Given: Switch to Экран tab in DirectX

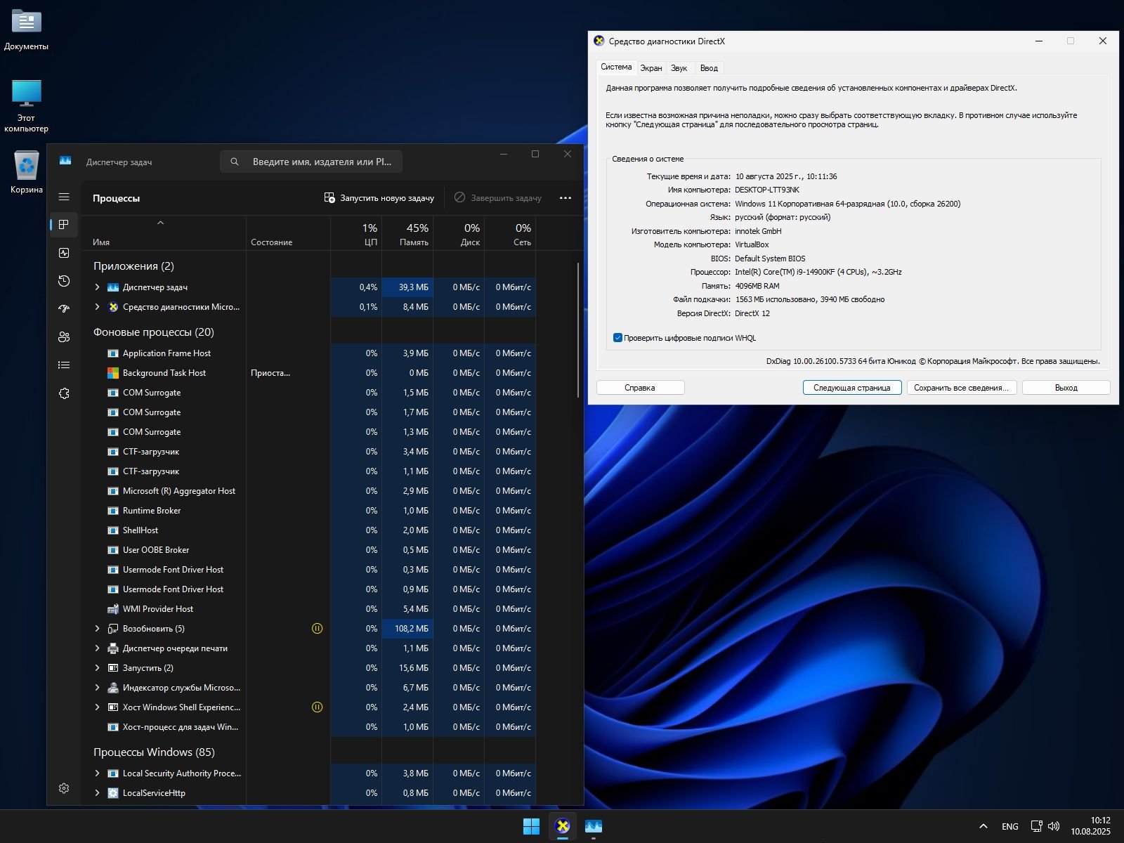Looking at the screenshot, I should click(x=651, y=68).
